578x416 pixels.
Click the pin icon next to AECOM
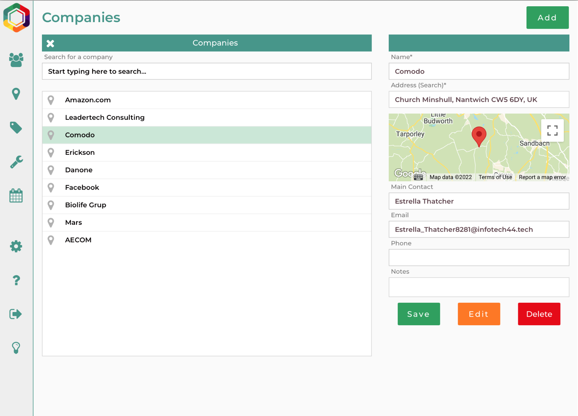coord(51,240)
